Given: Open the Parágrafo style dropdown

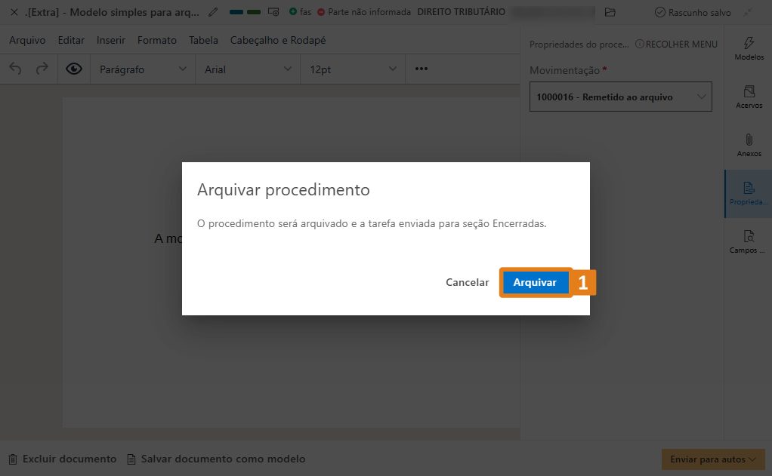Looking at the screenshot, I should click(x=142, y=68).
